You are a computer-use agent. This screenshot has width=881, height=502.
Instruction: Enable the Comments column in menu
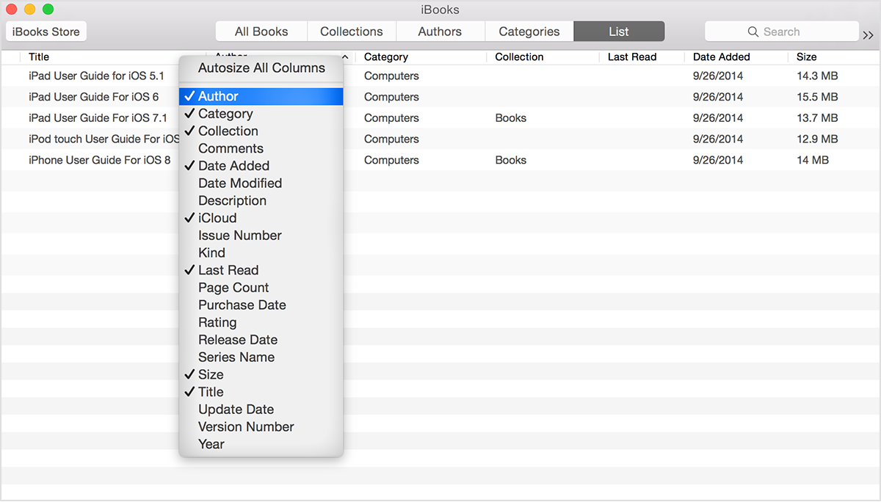261,148
